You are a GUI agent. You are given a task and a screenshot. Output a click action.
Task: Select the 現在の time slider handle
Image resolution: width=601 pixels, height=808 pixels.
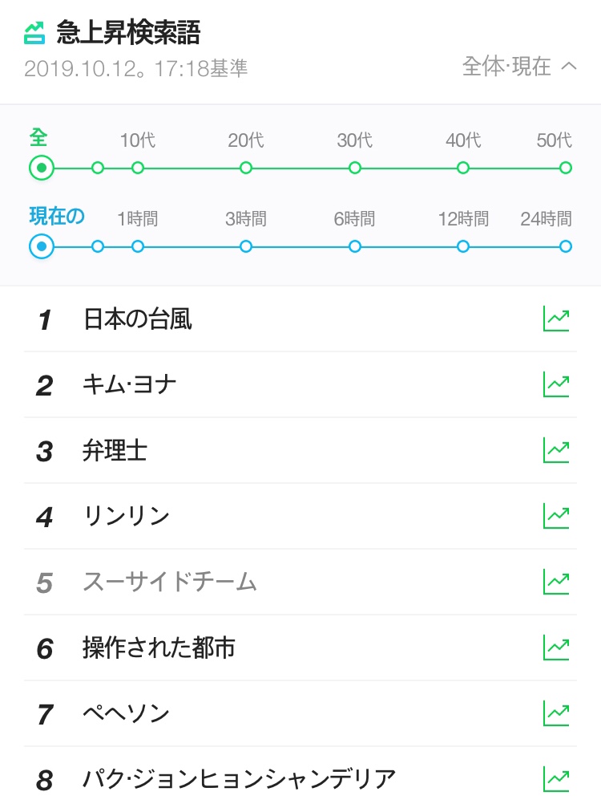coord(42,246)
